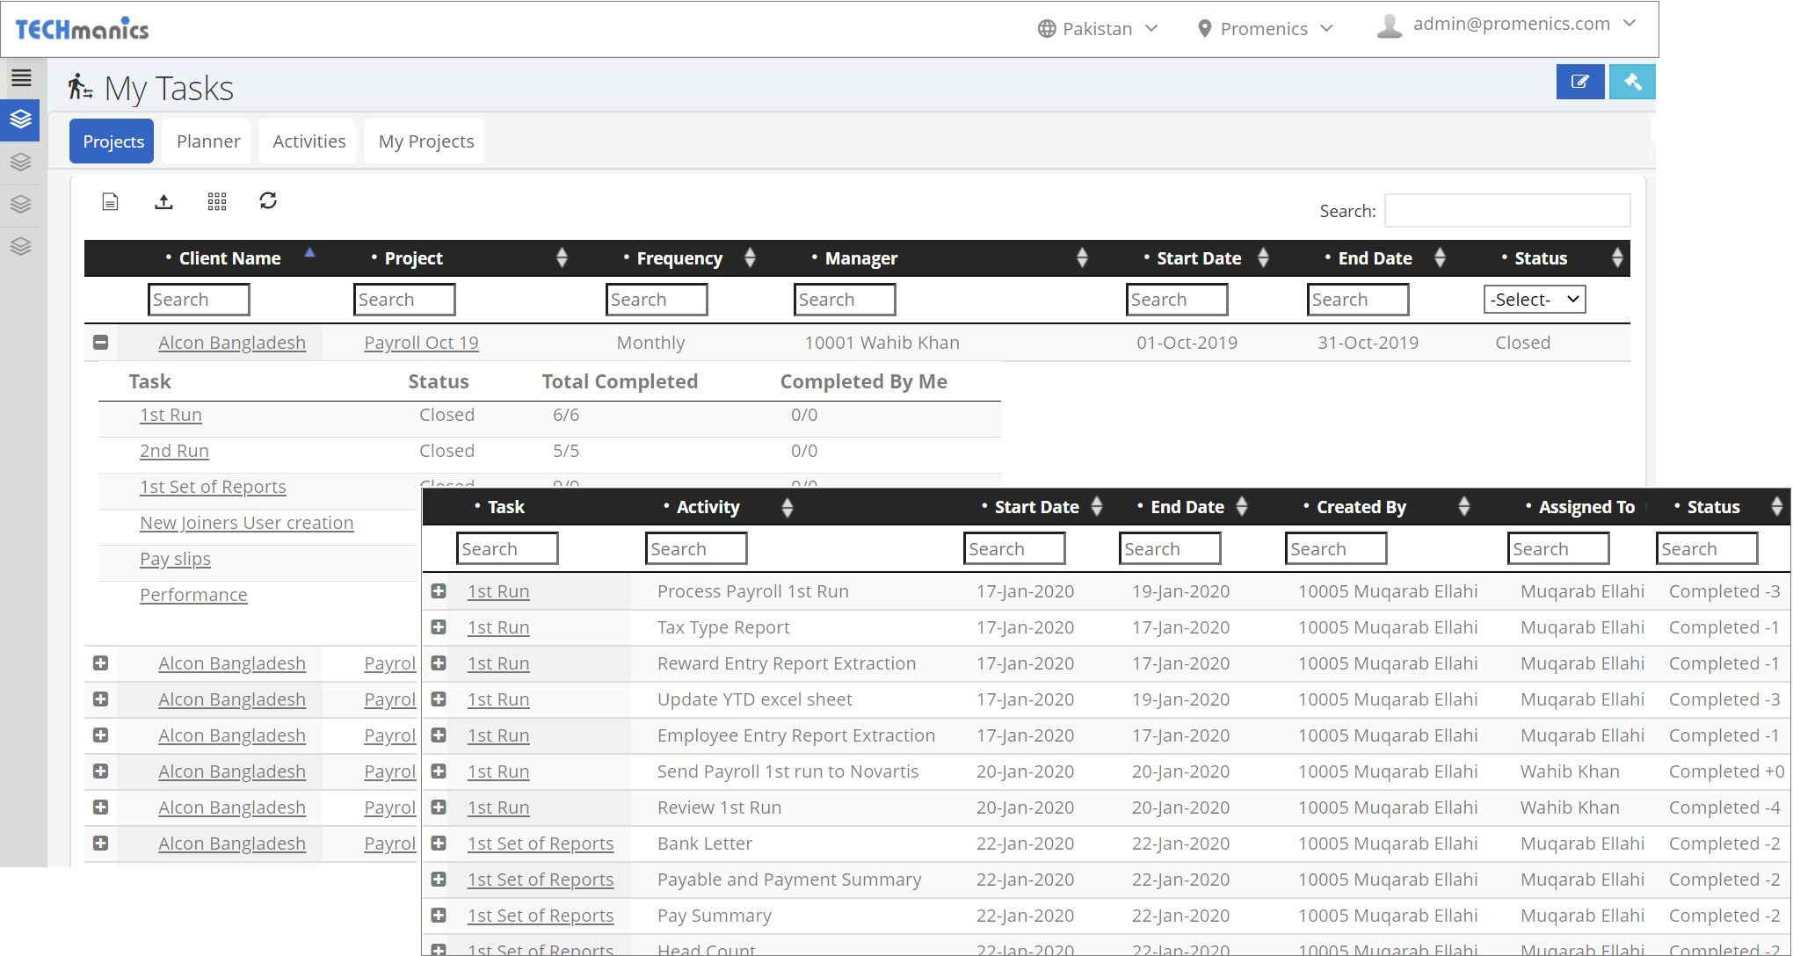Sort projects table by Manager
1793x956 pixels.
1082,257
